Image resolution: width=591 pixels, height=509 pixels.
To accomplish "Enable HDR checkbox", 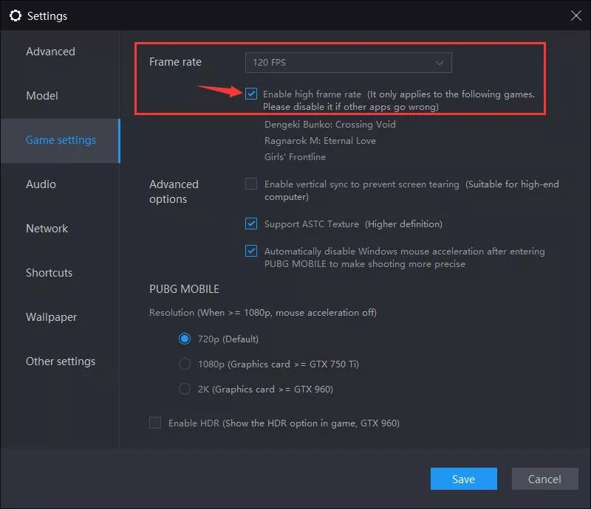I will (155, 423).
